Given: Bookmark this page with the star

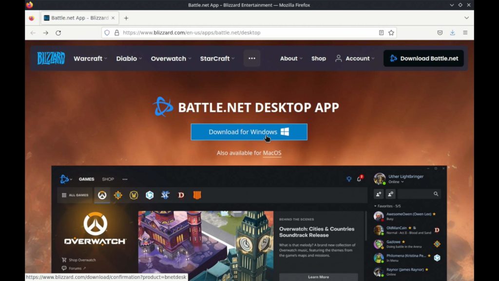Looking at the screenshot, I should coord(391,33).
